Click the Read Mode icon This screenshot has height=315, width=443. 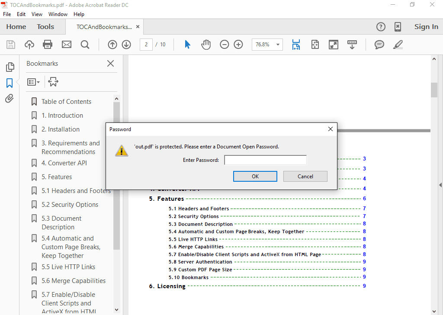(x=352, y=45)
